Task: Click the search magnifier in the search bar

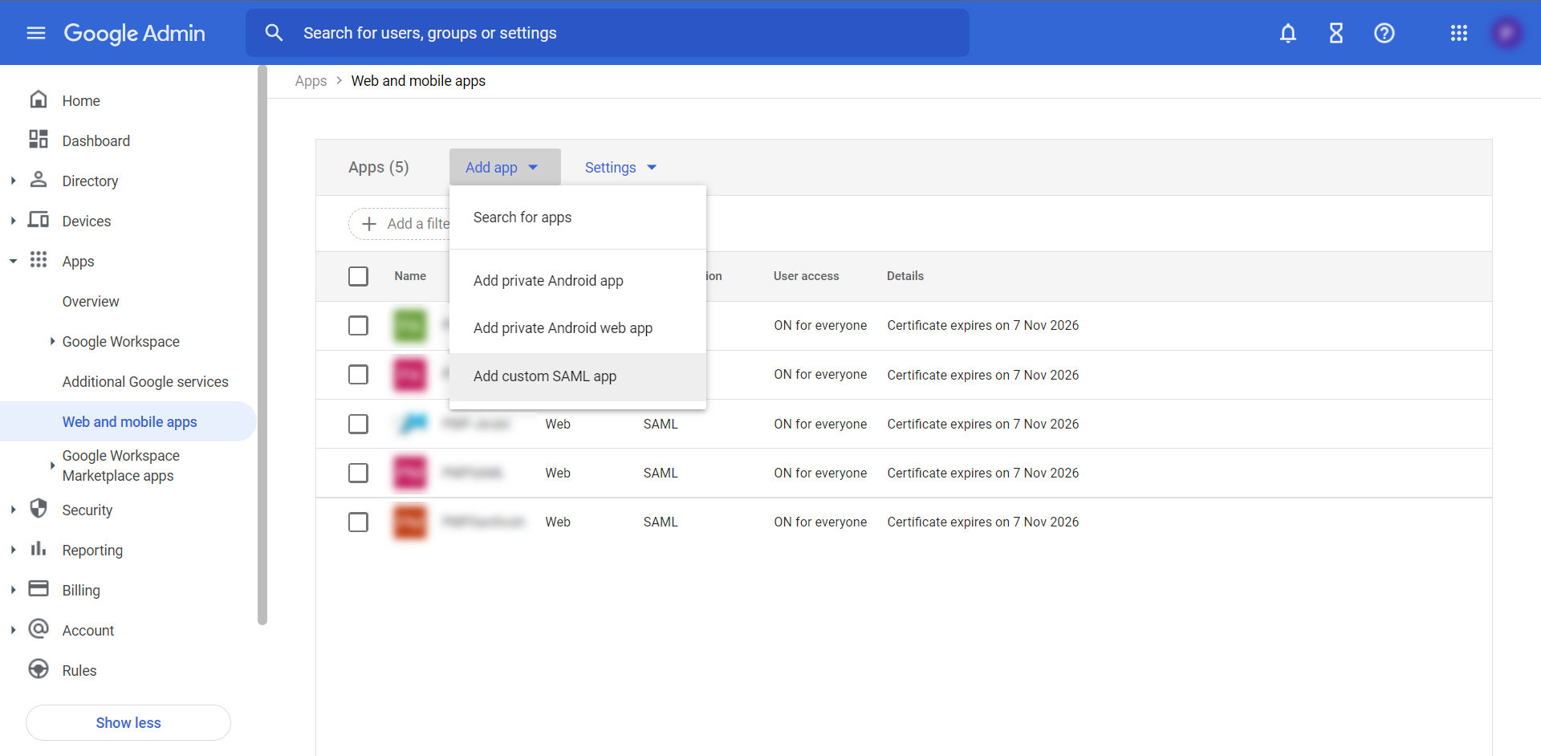Action: [x=274, y=32]
